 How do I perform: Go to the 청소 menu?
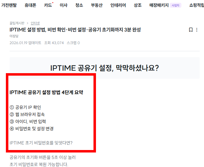[x=79, y=5]
